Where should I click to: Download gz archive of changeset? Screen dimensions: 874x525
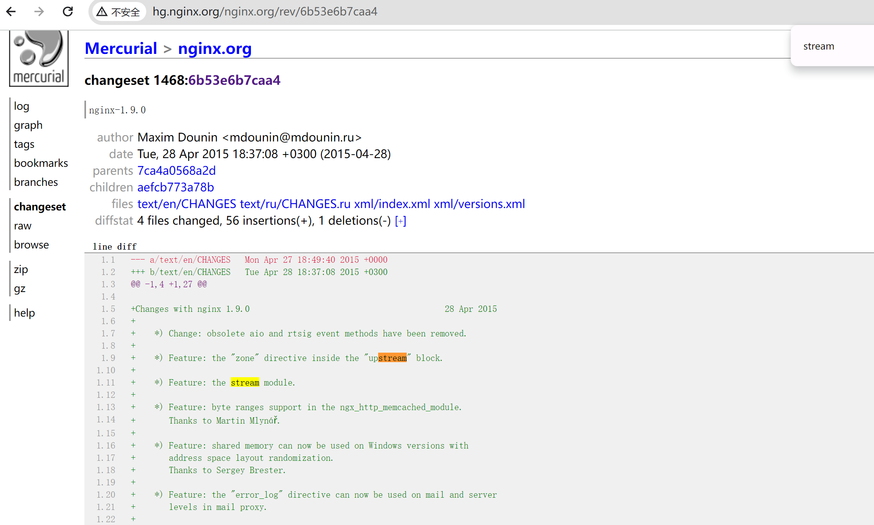coord(19,288)
